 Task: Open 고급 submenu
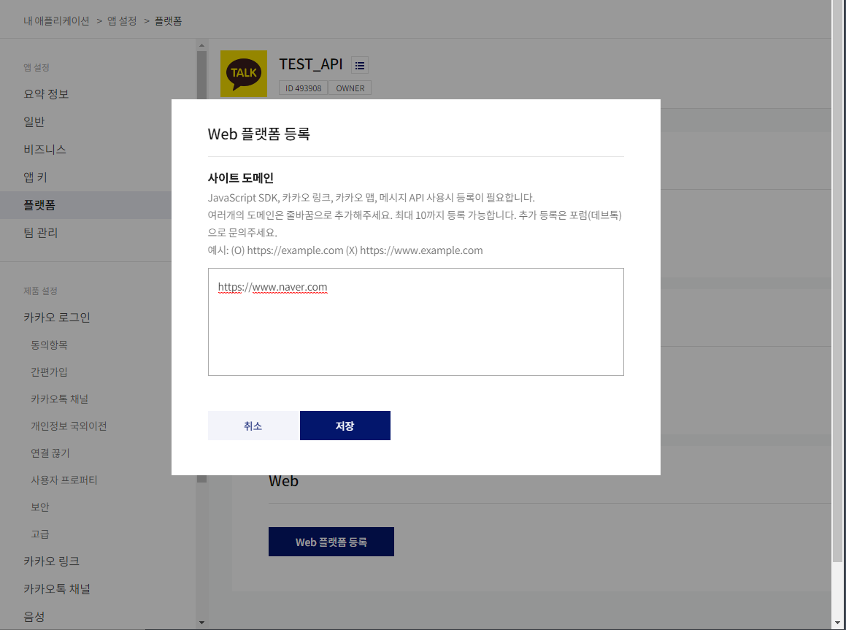pos(40,534)
